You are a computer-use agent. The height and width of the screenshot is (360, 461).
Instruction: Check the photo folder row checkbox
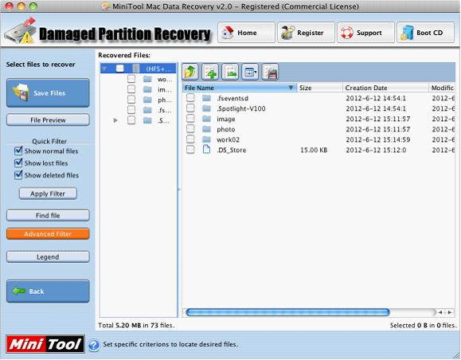coord(190,129)
